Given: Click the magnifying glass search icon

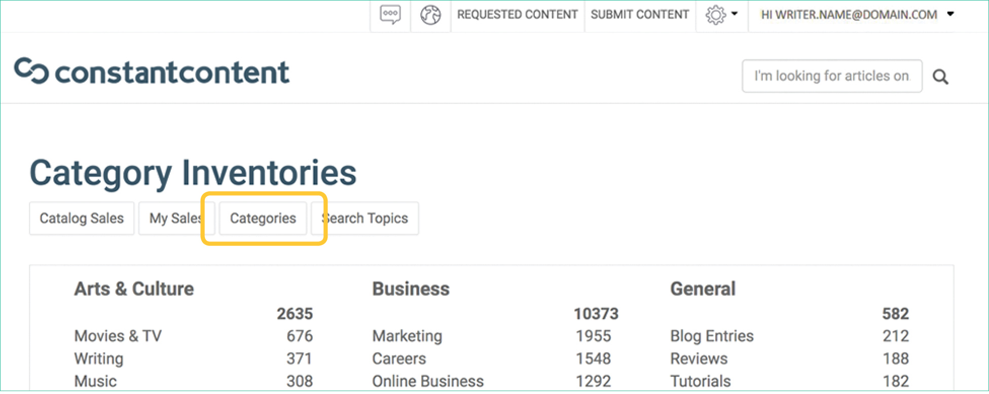Looking at the screenshot, I should (940, 77).
